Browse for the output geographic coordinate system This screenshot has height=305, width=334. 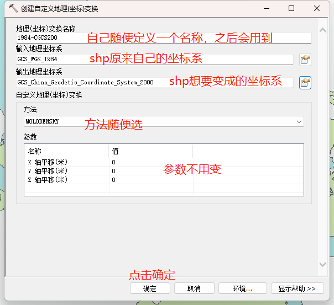tap(305, 83)
